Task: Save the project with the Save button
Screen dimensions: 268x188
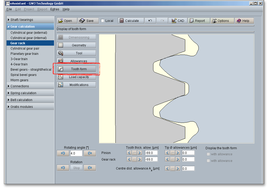Action: pyautogui.click(x=88, y=21)
